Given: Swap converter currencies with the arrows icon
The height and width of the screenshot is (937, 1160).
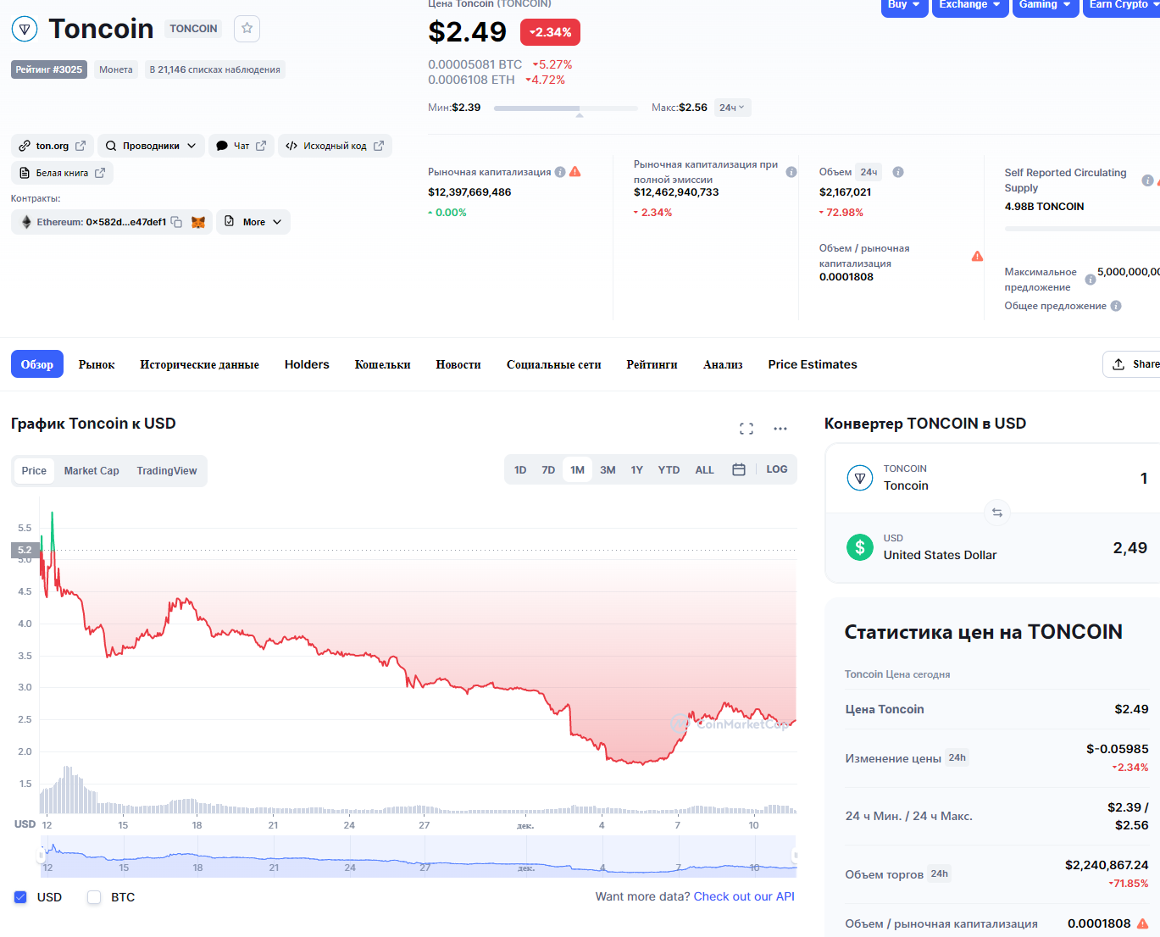Looking at the screenshot, I should coord(997,513).
